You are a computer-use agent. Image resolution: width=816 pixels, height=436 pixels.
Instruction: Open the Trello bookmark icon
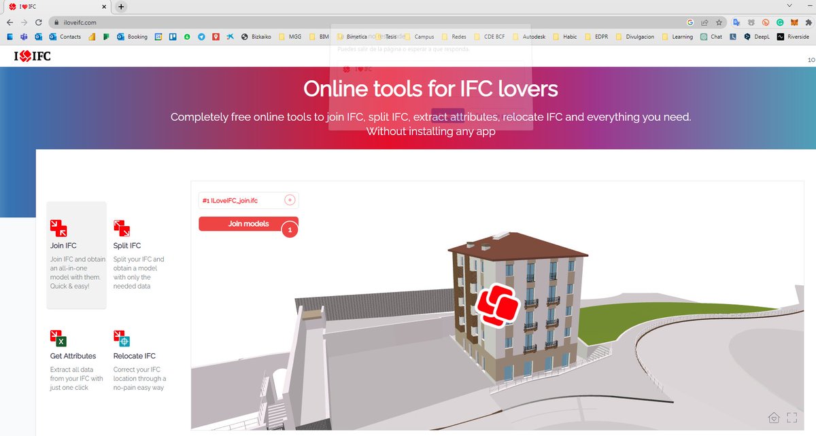(173, 37)
